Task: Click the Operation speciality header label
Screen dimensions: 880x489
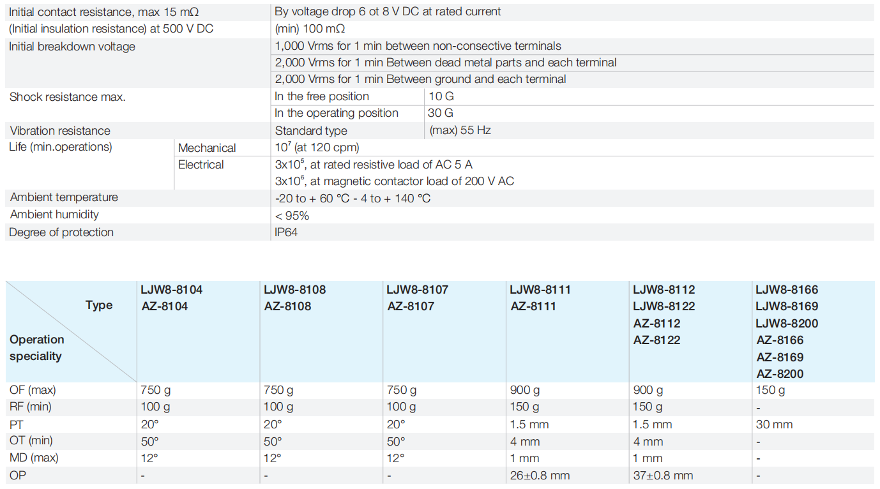Action: 37,348
